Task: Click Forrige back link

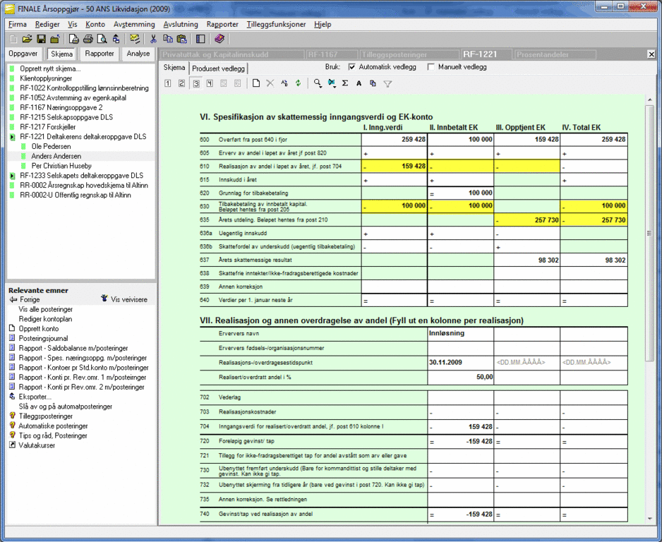Action: pyautogui.click(x=25, y=300)
